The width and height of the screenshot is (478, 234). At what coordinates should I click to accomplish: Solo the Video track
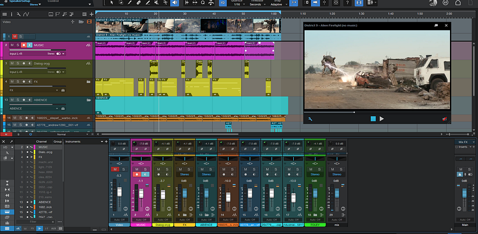[20, 37]
